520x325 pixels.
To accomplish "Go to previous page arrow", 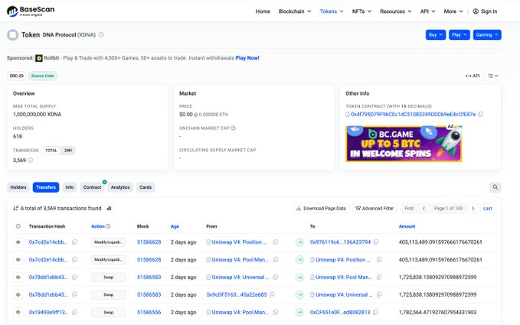I will coord(424,209).
